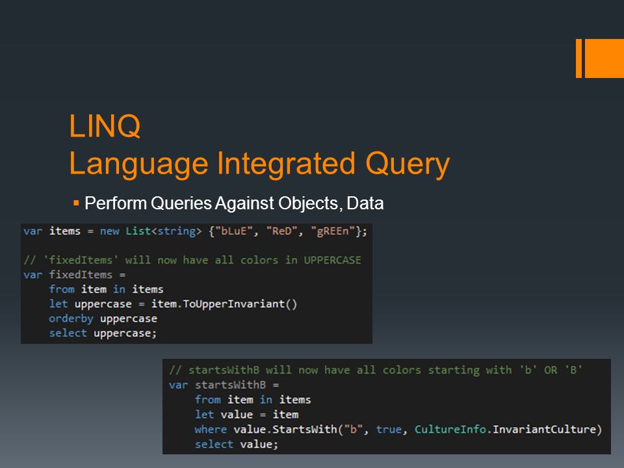Click the 'select value;' code line
The width and height of the screenshot is (624, 468).
coord(237,444)
